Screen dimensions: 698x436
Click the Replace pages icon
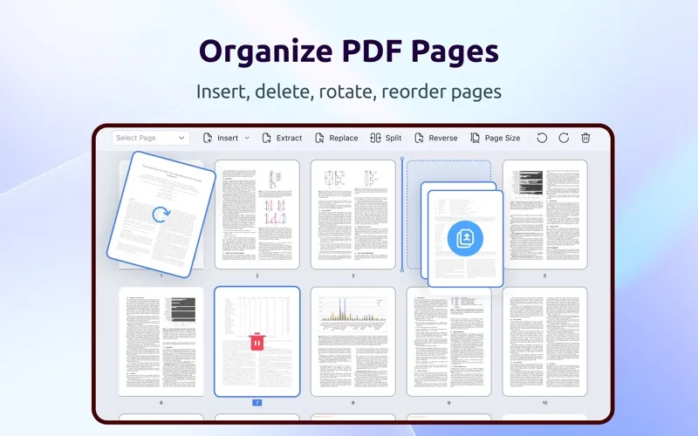click(319, 138)
